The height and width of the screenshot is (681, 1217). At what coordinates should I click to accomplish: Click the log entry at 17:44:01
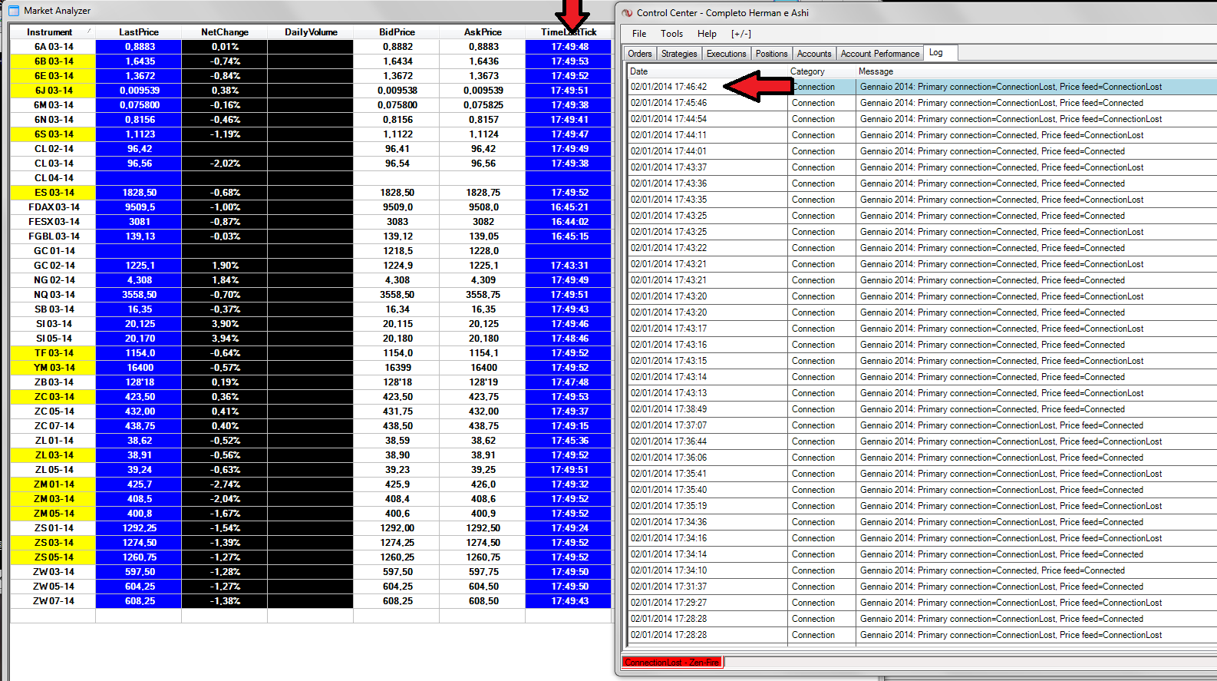(x=922, y=151)
